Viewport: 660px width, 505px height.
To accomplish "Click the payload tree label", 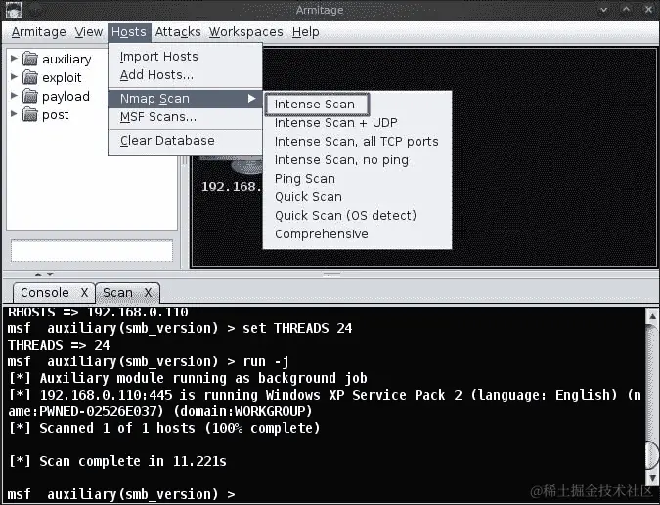I will [66, 97].
